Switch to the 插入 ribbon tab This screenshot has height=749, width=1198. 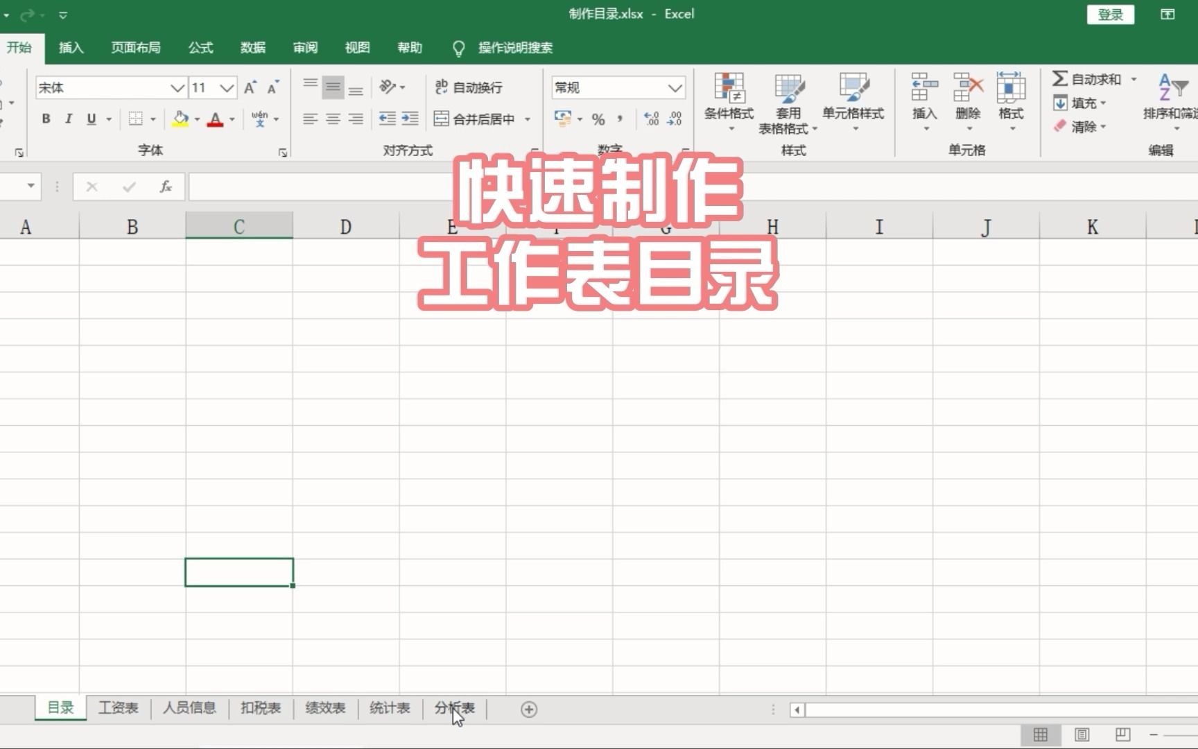(x=70, y=47)
